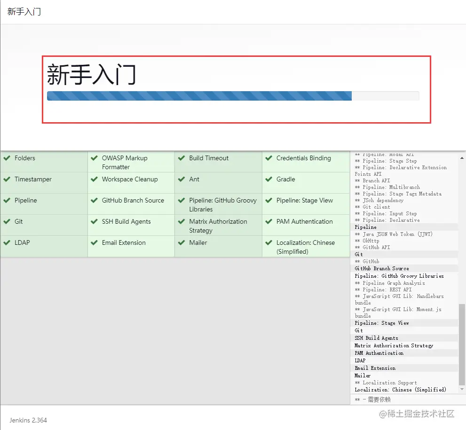Click the small '新手入门' header title
Image resolution: width=466 pixels, height=430 pixels.
24,12
